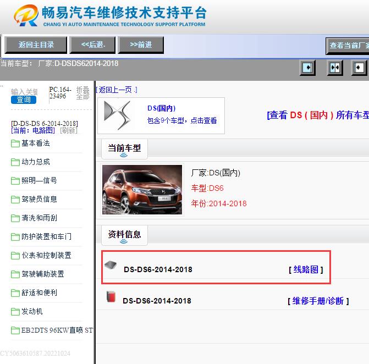This screenshot has height=364, width=369.
Task: Click the 厂家:DS(国内) text
Action: 216,173
